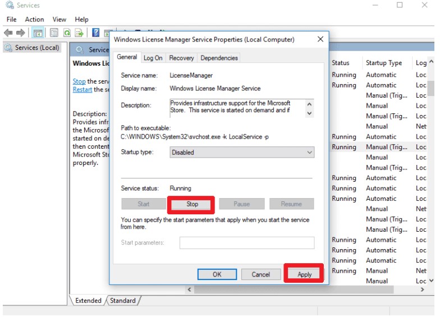Click Apply in the properties dialog
Image resolution: width=440 pixels, height=317 pixels.
[x=304, y=274]
